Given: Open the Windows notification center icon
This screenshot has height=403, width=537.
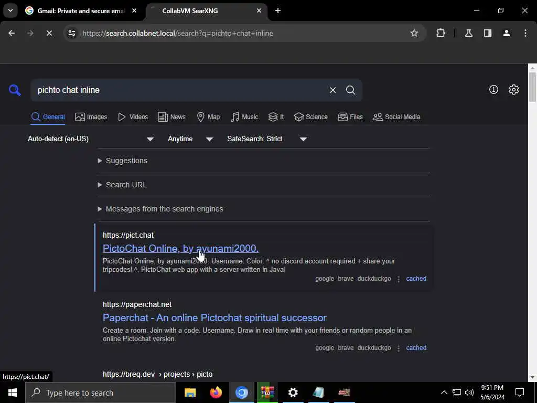Looking at the screenshot, I should point(520,393).
